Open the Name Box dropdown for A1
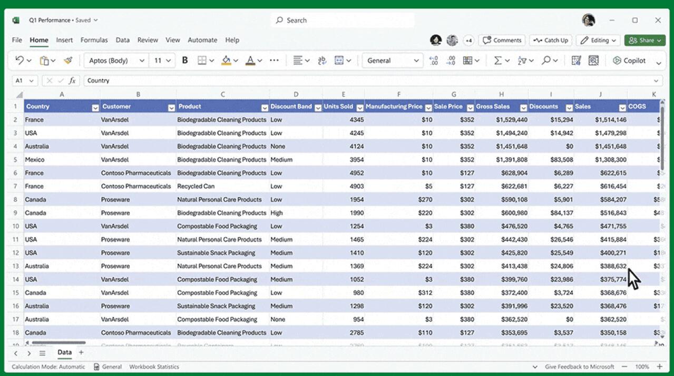 (31, 81)
